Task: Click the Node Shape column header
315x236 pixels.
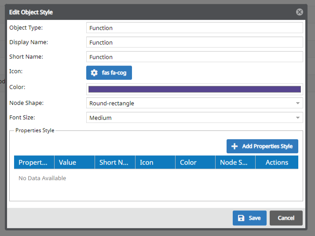Action: click(235, 162)
